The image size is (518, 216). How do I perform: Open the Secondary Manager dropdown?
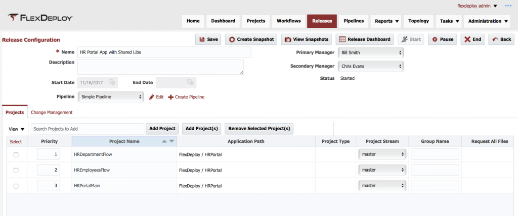(x=370, y=66)
